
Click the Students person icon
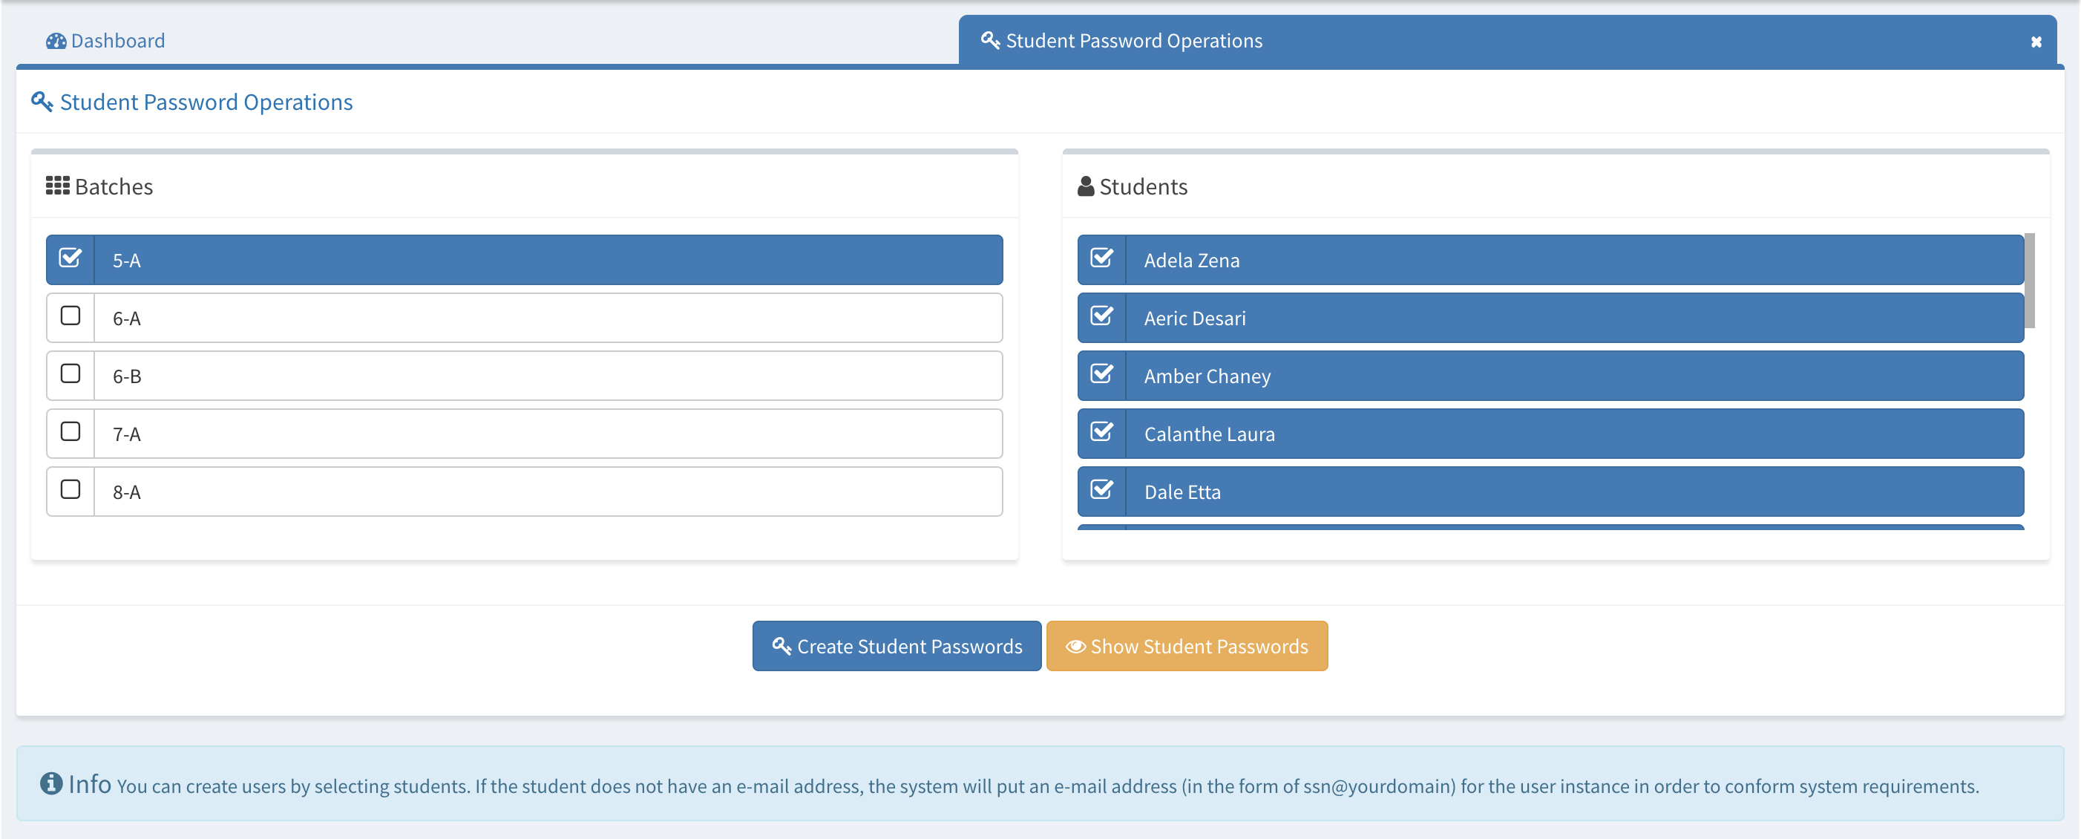pos(1085,186)
